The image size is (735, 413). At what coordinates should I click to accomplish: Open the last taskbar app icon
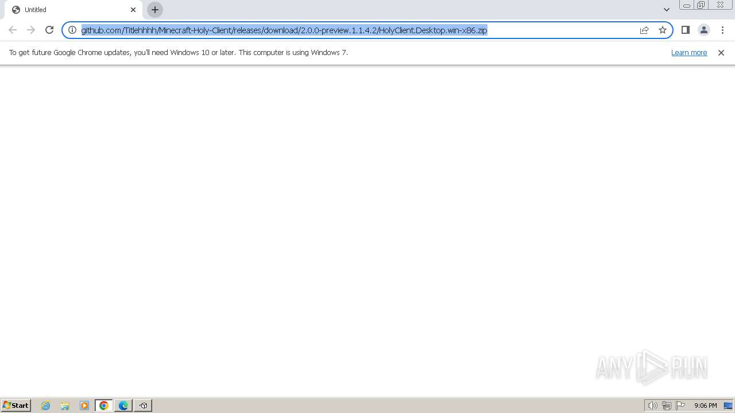(143, 406)
